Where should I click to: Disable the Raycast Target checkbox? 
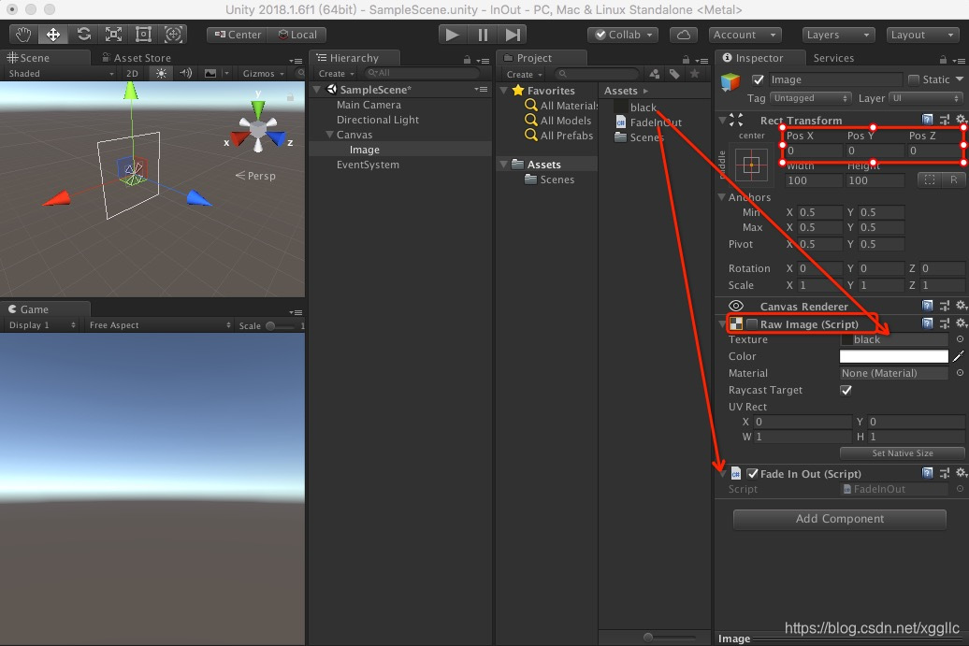[846, 390]
